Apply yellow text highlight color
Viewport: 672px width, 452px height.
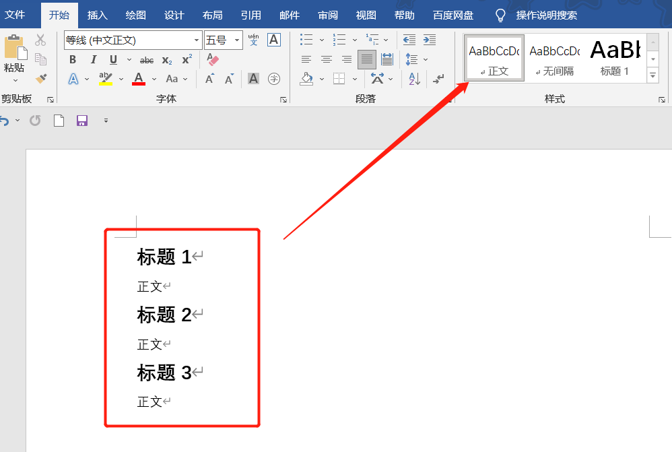(x=106, y=79)
